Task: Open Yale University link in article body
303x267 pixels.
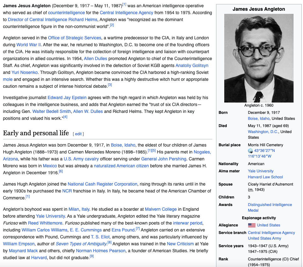Action: 50,216
